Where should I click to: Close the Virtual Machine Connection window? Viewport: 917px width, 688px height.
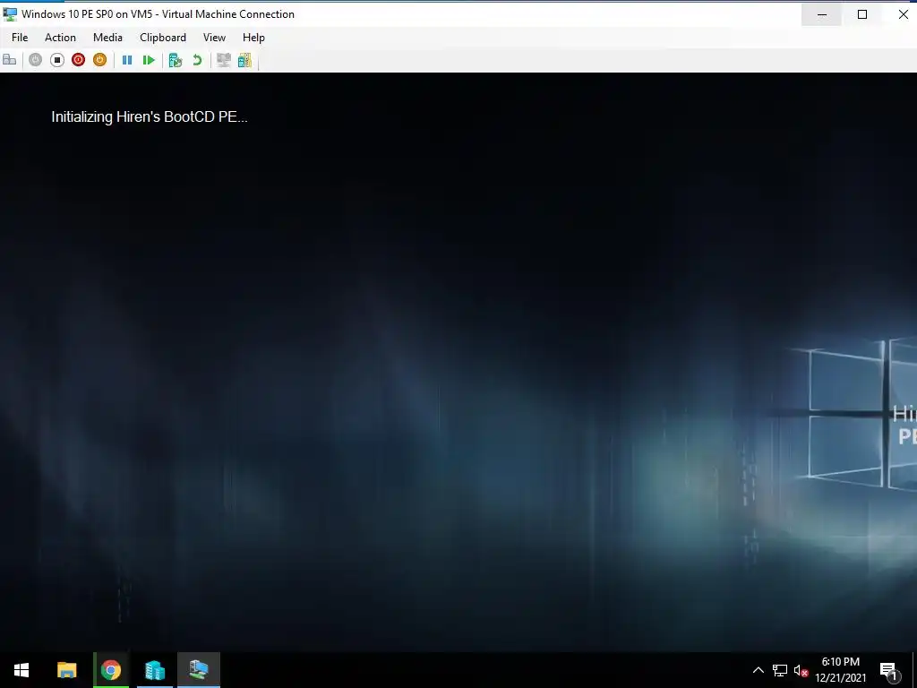(903, 14)
